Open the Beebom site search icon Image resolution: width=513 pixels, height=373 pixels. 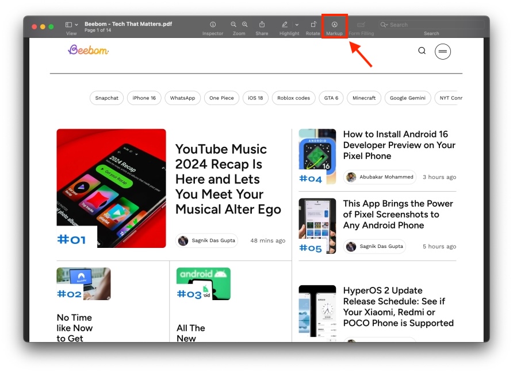click(422, 50)
